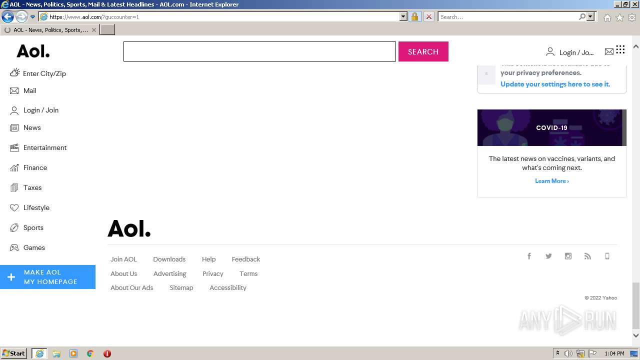Click the security lock icon in address bar
640x360 pixels.
414,16
